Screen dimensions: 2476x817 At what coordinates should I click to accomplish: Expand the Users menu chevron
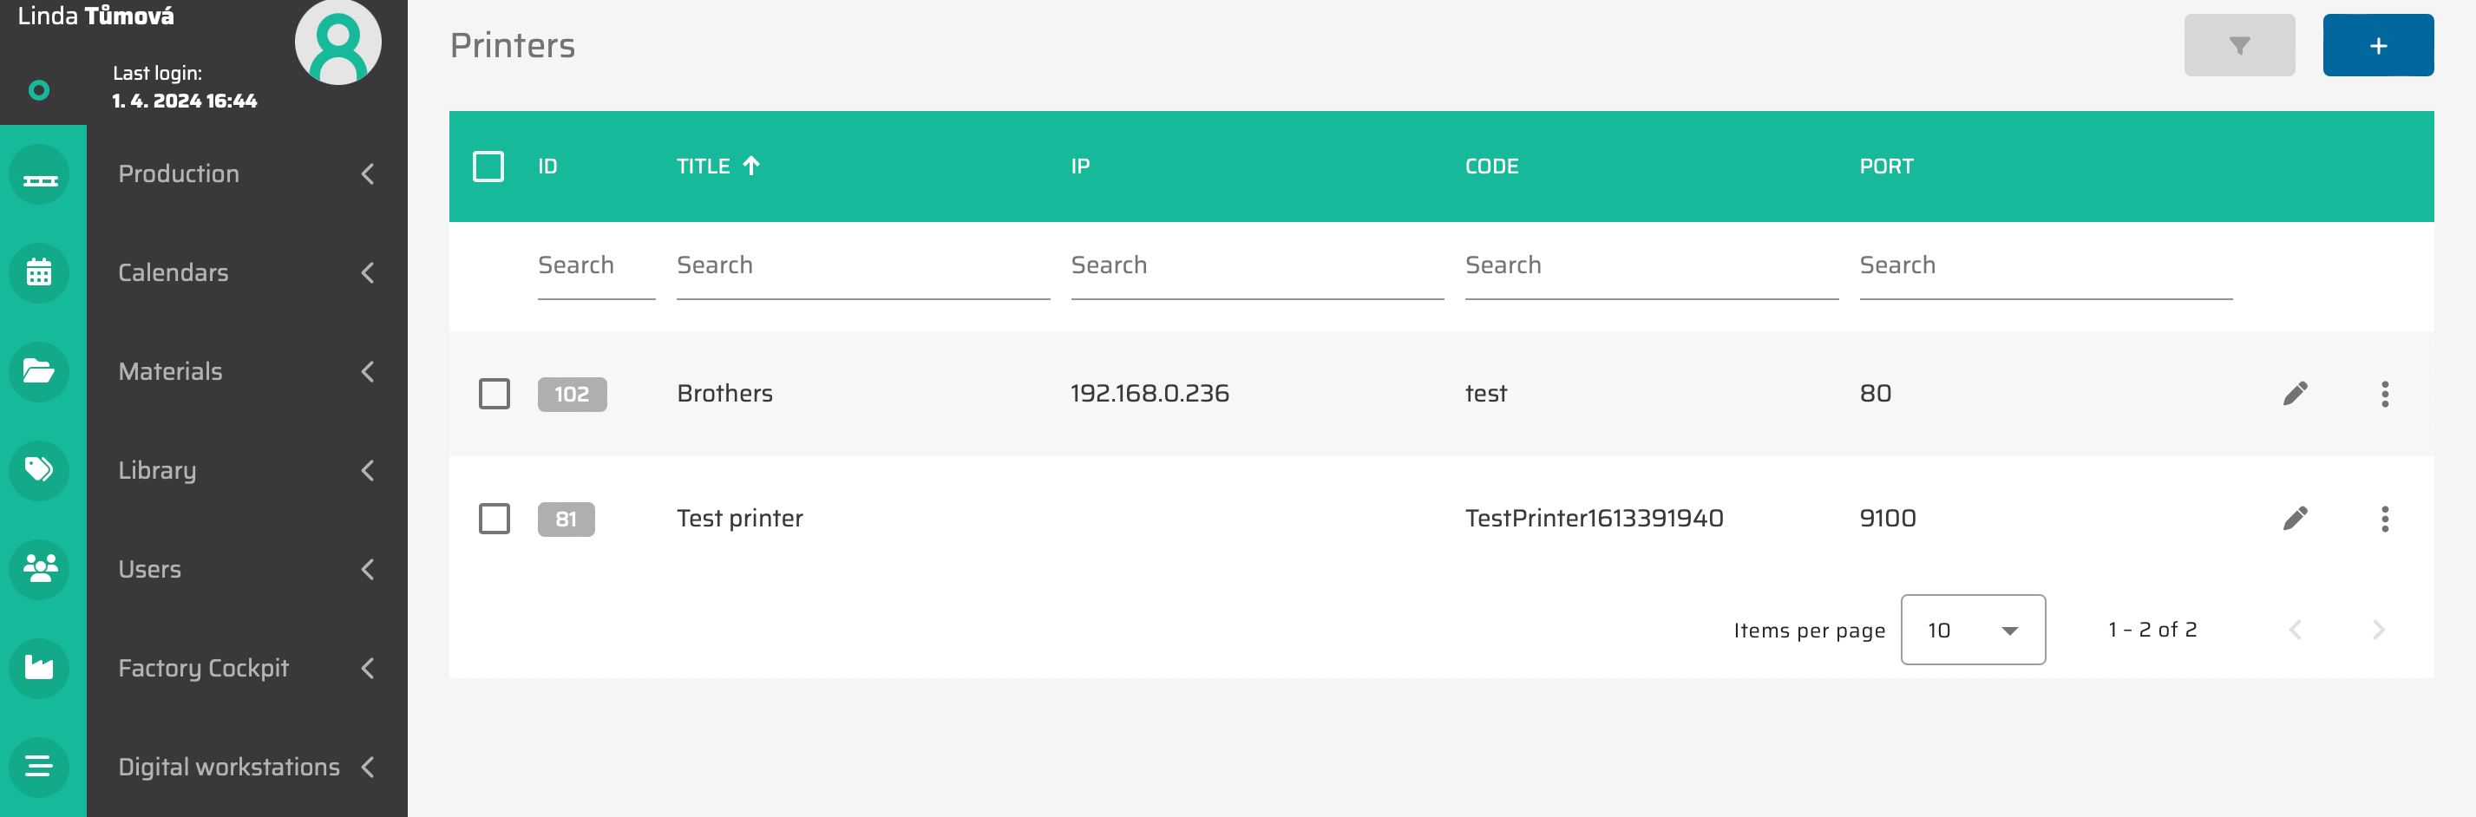367,569
